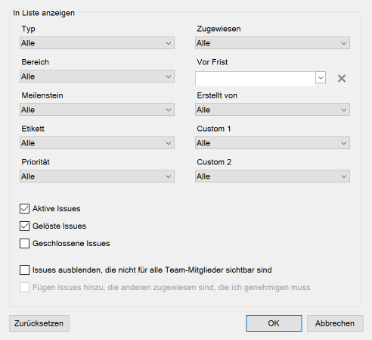
Task: Toggle the Aktive Issues checkbox
Action: tap(24, 209)
